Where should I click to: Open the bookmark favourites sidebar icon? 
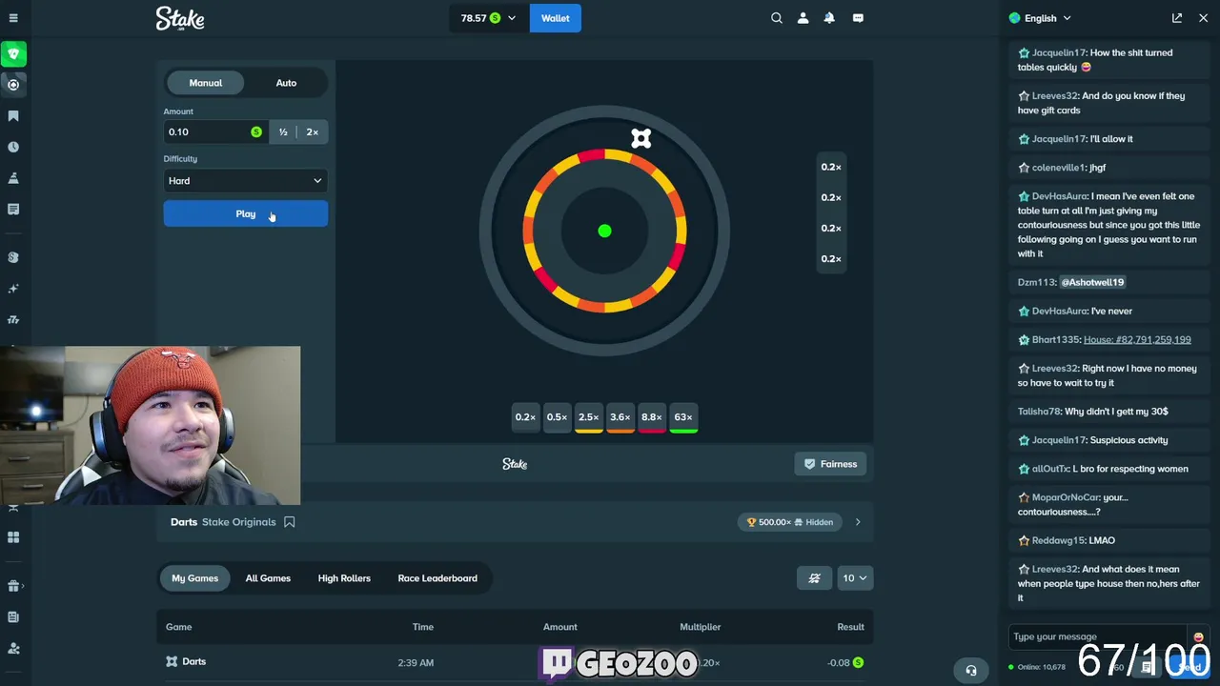(x=13, y=116)
